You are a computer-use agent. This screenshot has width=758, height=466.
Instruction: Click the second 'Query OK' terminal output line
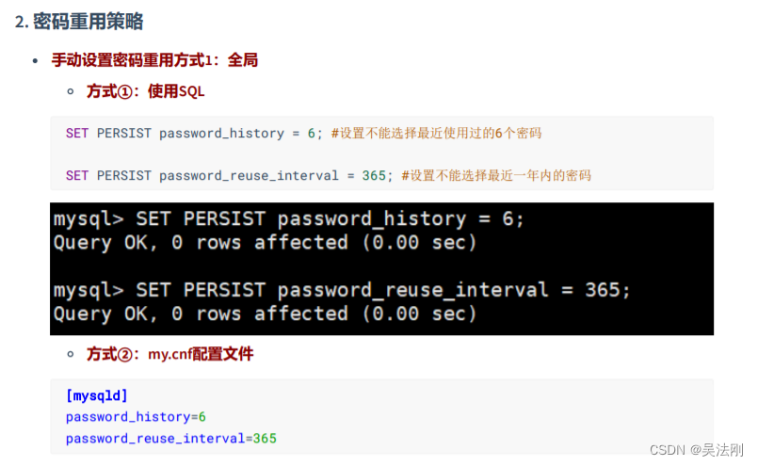265,314
